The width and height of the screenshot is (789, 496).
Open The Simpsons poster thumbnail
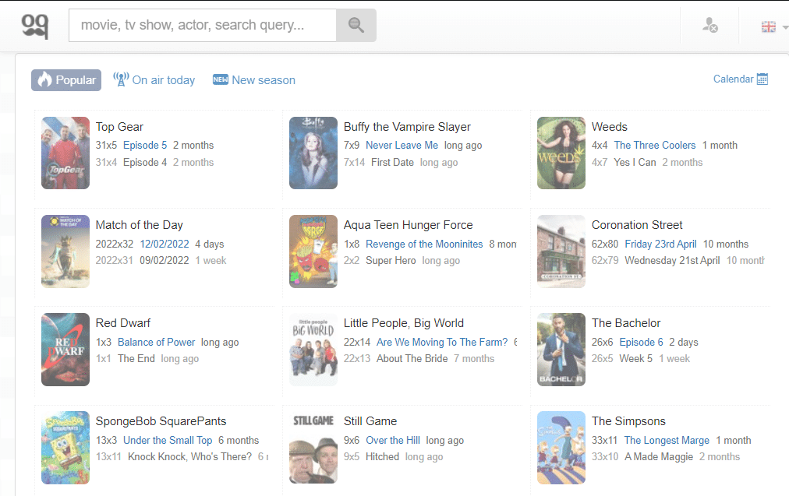[x=561, y=447]
